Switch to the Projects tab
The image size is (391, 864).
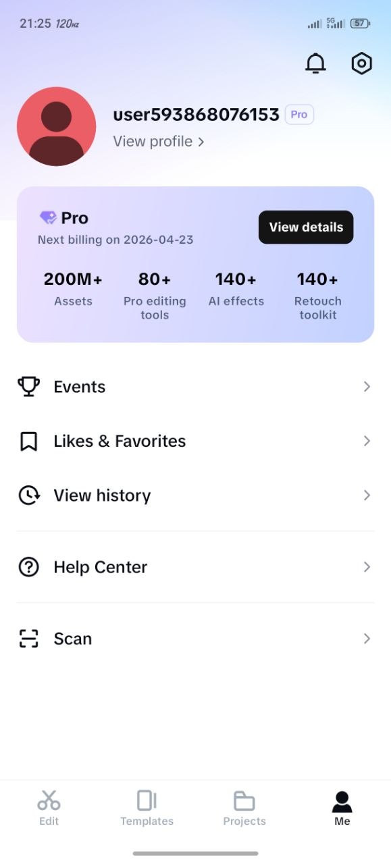click(x=244, y=808)
